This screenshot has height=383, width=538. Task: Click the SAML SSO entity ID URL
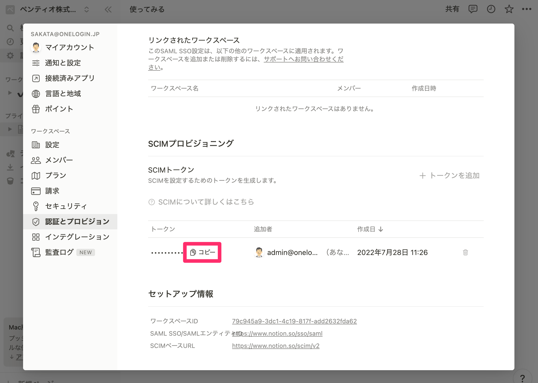tap(277, 333)
